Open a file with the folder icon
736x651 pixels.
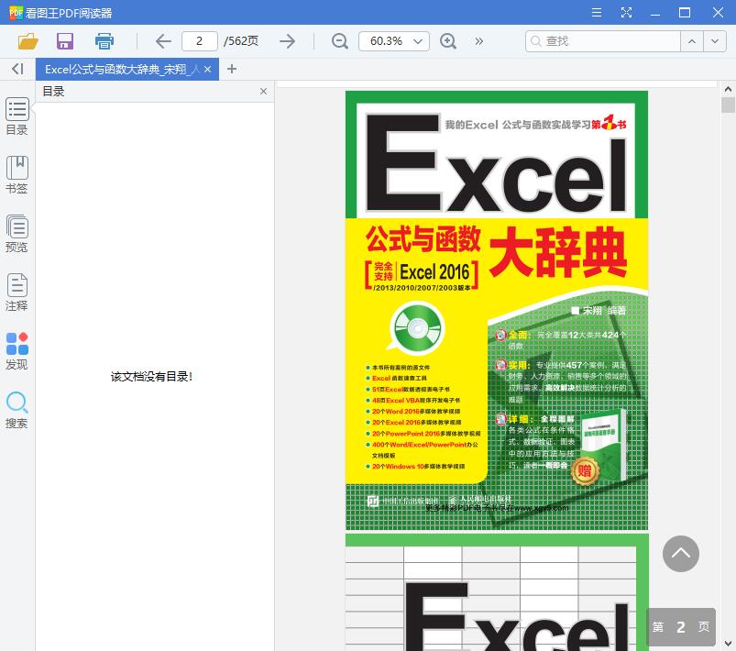(x=27, y=41)
